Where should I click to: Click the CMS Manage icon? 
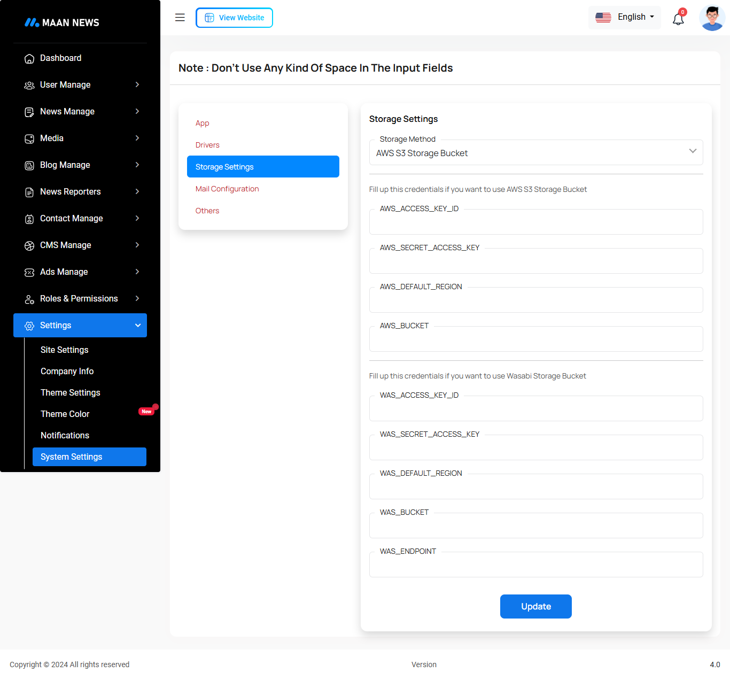click(29, 245)
